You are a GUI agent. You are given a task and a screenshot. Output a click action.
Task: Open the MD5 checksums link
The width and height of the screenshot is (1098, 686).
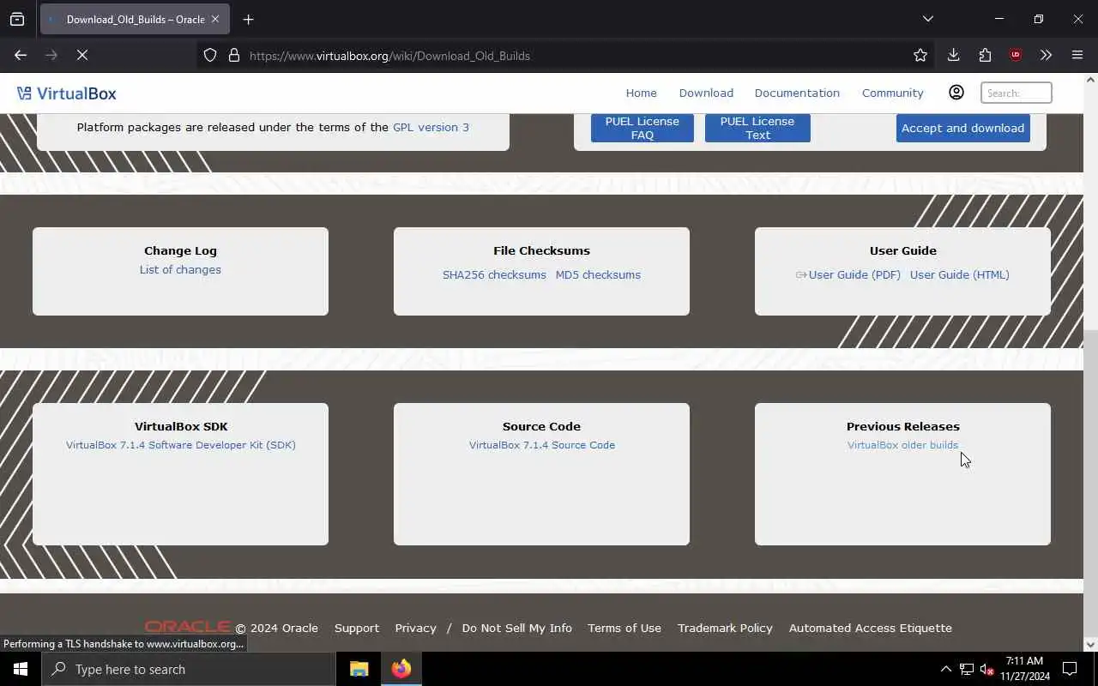598,274
